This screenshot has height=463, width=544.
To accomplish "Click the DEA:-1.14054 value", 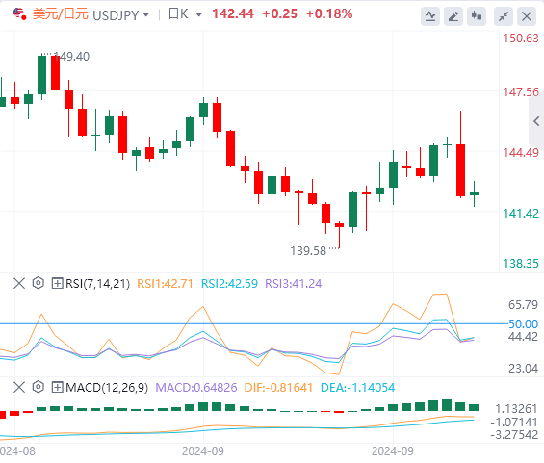I will pos(358,387).
